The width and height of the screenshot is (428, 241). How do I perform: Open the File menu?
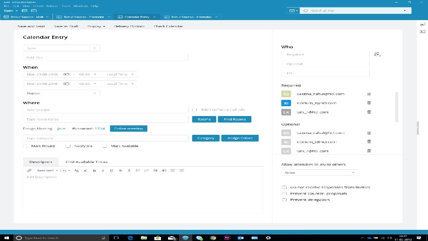click(7, 6)
